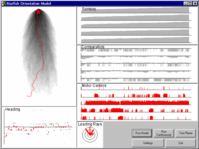The width and height of the screenshot is (199, 149).
Task: Click the Heading plot label
Action: 13,109
